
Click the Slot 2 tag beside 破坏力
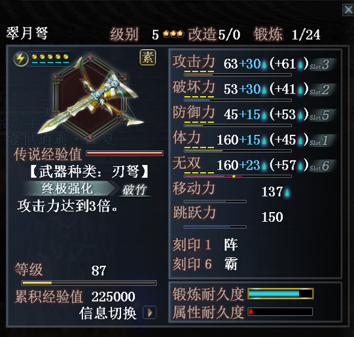coord(323,90)
